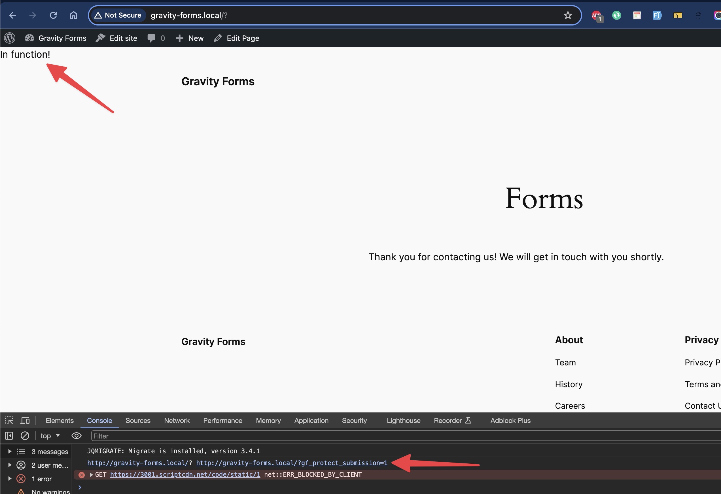This screenshot has width=721, height=494.
Task: Open the History footer link
Action: pos(569,384)
